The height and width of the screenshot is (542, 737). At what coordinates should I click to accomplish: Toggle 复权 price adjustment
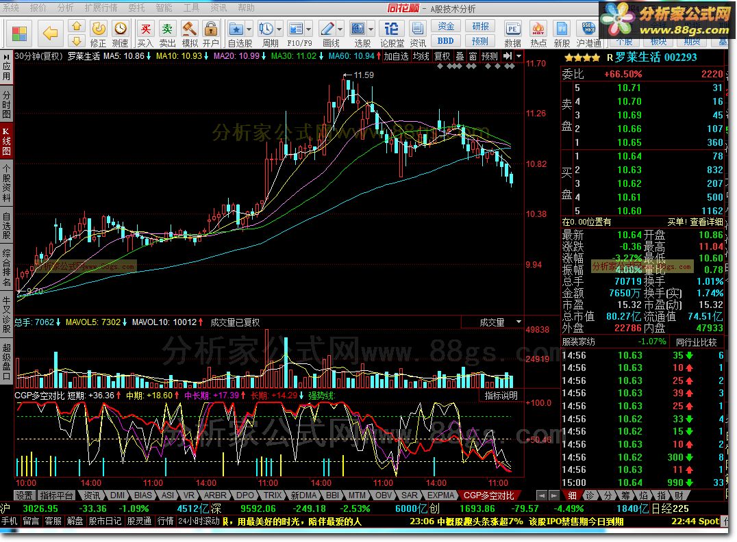click(442, 56)
